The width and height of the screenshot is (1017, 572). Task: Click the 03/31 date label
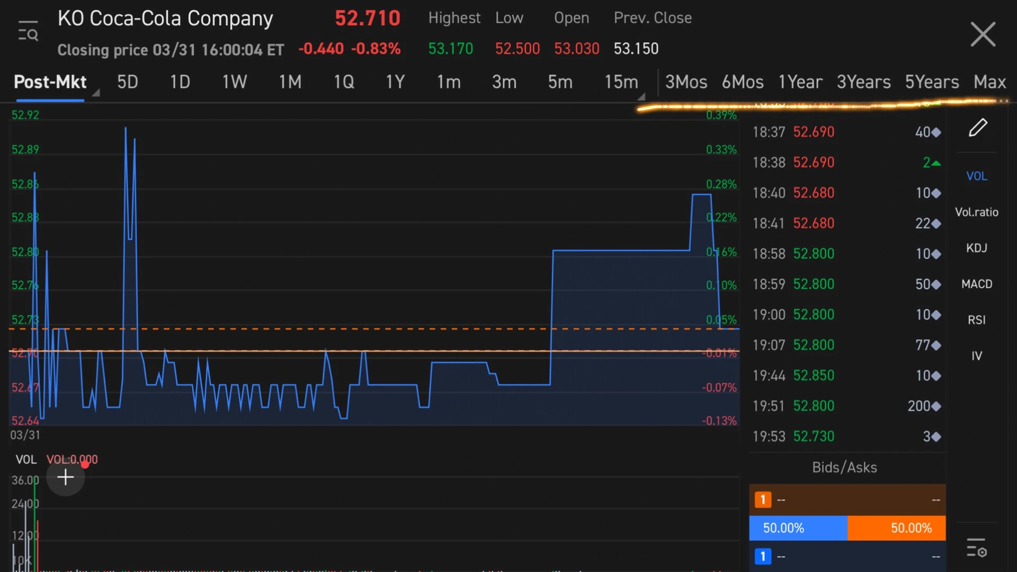click(x=25, y=435)
